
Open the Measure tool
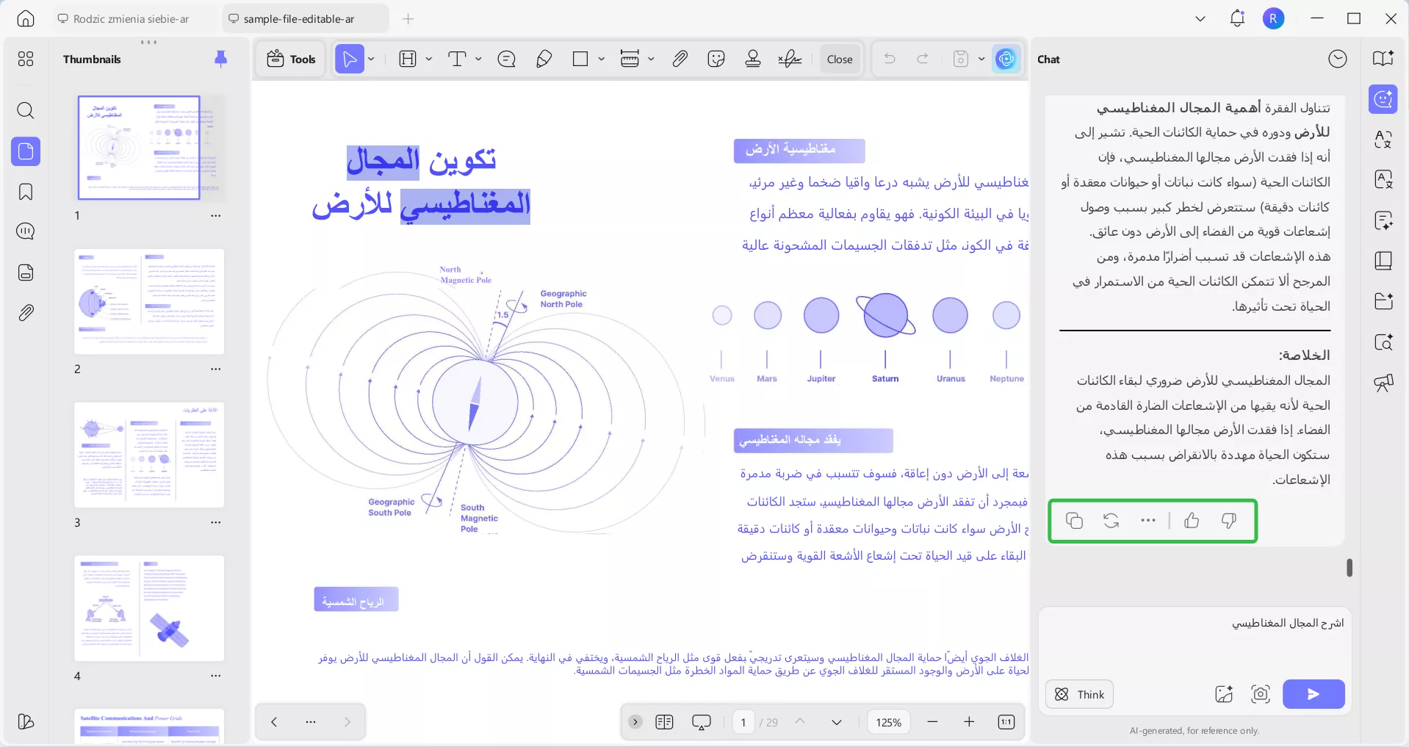(x=632, y=59)
